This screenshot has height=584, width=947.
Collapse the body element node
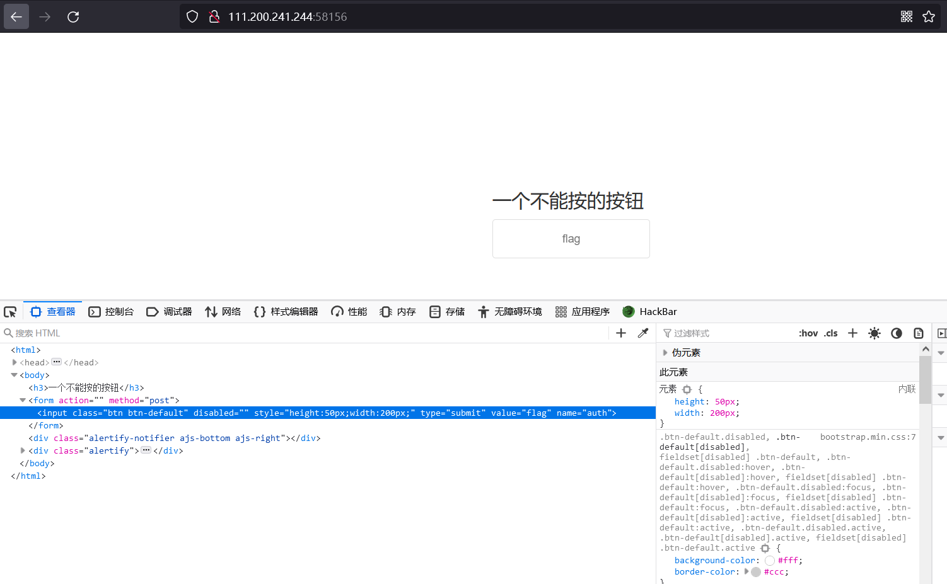click(15, 375)
